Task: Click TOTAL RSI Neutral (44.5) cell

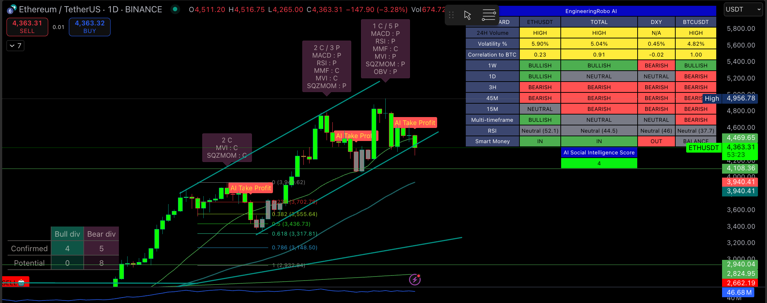Action: pyautogui.click(x=599, y=131)
